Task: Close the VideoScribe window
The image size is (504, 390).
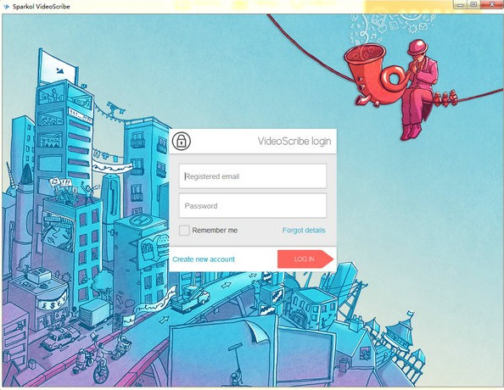Action: tap(492, 4)
